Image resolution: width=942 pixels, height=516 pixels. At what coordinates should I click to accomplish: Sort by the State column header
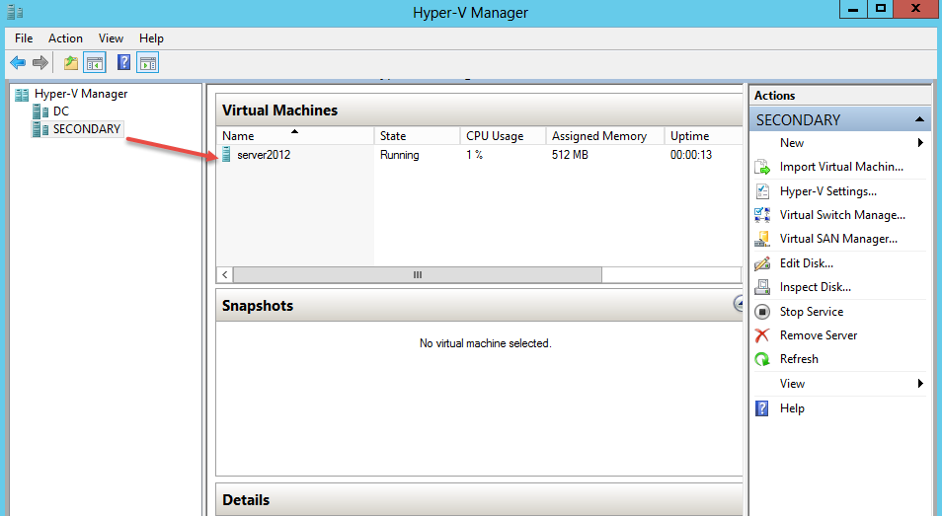click(x=417, y=135)
